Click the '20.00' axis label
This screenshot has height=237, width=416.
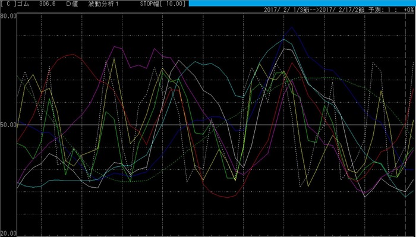pyautogui.click(x=8, y=234)
